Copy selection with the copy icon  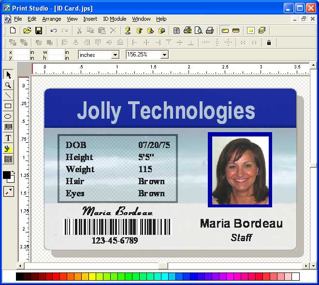coord(90,30)
